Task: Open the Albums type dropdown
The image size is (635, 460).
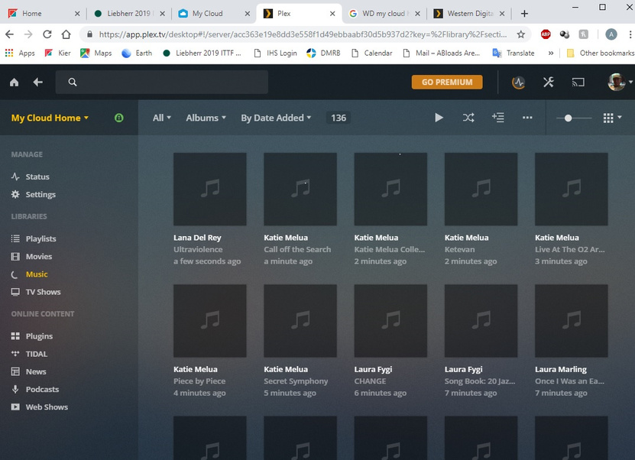Action: (206, 118)
